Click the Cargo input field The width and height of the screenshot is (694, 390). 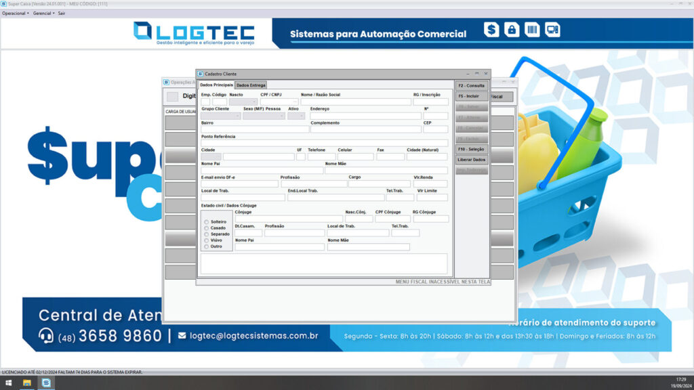click(380, 184)
